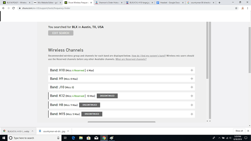Reload the current page

coord(14,8)
